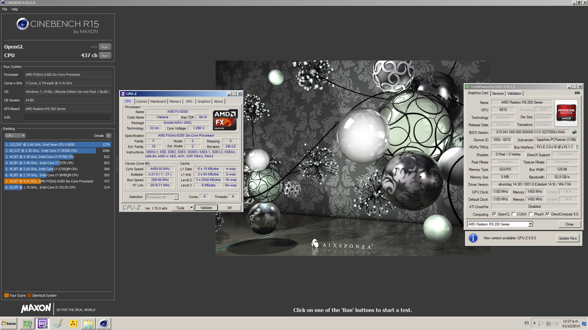588x330 pixels.
Task: Open Paint from the taskbar
Action: point(58,324)
